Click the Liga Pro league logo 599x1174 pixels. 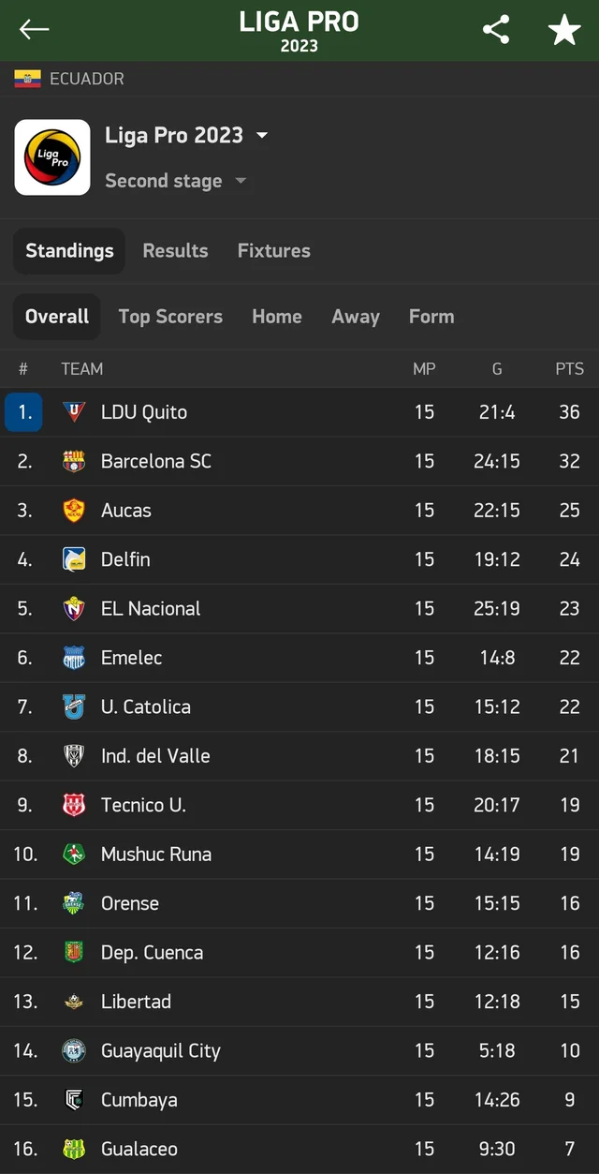tap(51, 156)
